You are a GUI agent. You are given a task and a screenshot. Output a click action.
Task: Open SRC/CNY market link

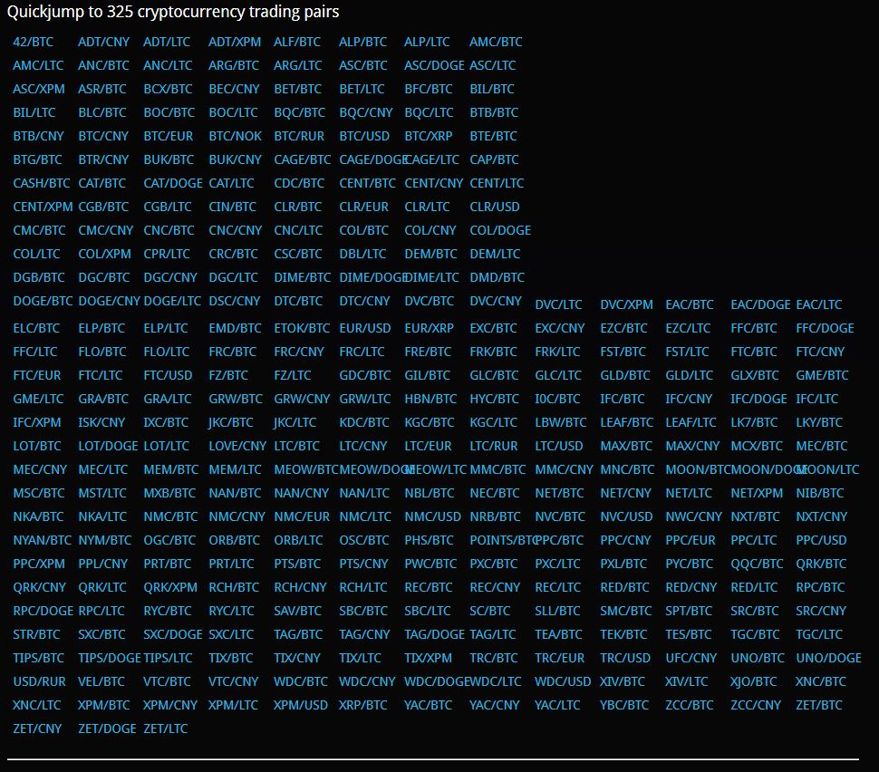point(821,611)
